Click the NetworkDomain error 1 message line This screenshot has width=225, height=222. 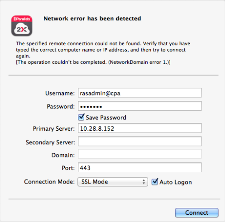tap(93, 62)
